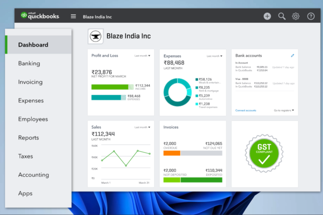Click the ₹88,468 Expenses total heading
Image resolution: width=323 pixels, height=215 pixels.
[x=174, y=63]
